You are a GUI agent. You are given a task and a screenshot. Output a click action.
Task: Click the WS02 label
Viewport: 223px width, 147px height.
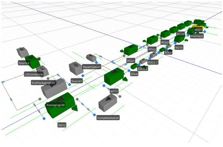tap(152, 50)
